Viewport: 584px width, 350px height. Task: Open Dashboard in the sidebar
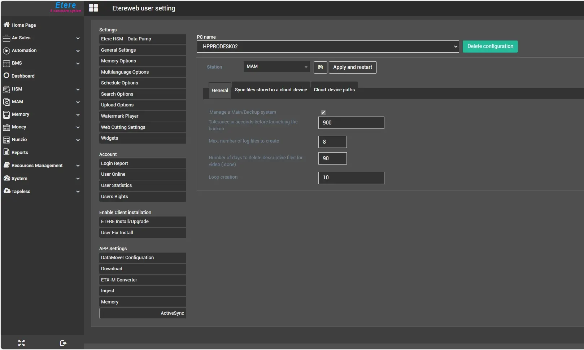[x=23, y=76]
